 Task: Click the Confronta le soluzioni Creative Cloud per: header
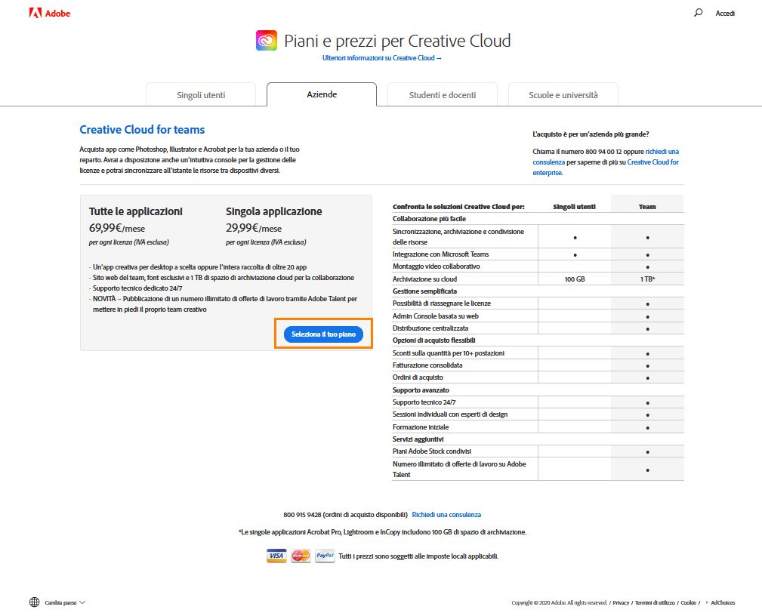[x=458, y=207]
